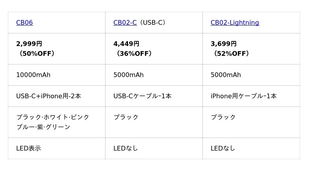Select the USB-C+iPhone用-2本 cable cell
Screen dimensions: 315x171
pyautogui.click(x=48, y=96)
